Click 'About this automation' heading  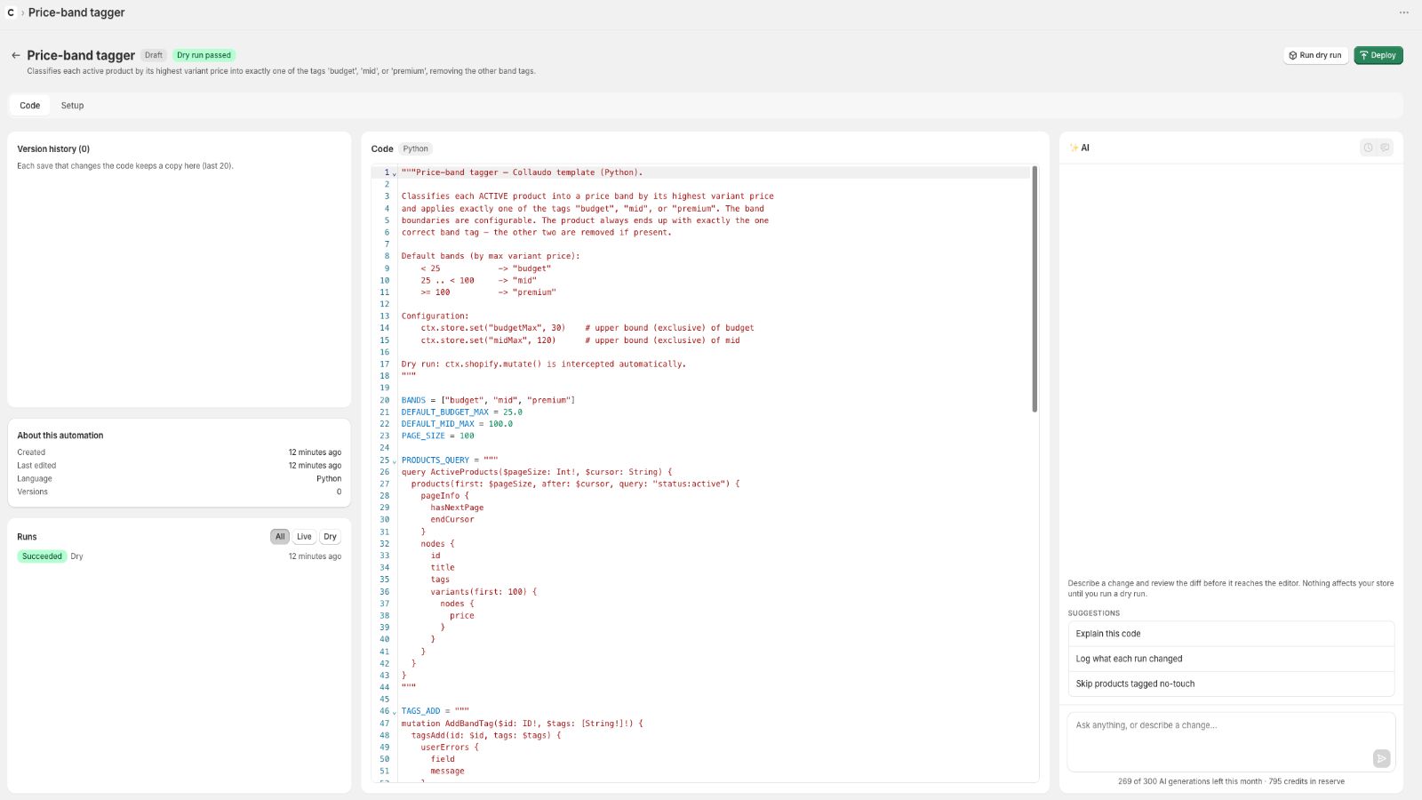60,436
